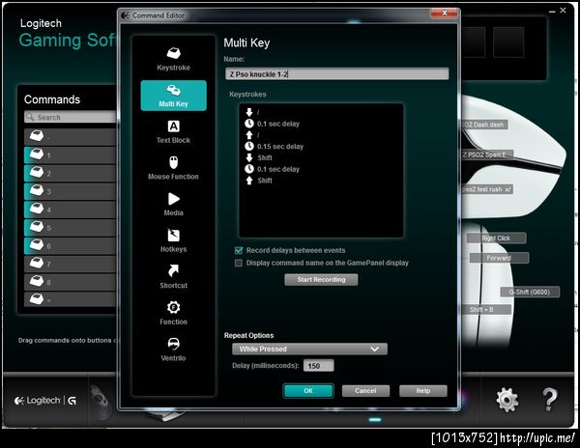The image size is (580, 448).
Task: Select command key icon labeled 8
Action: 37,281
